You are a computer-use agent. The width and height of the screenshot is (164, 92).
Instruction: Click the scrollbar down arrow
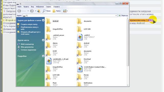pos(128,85)
